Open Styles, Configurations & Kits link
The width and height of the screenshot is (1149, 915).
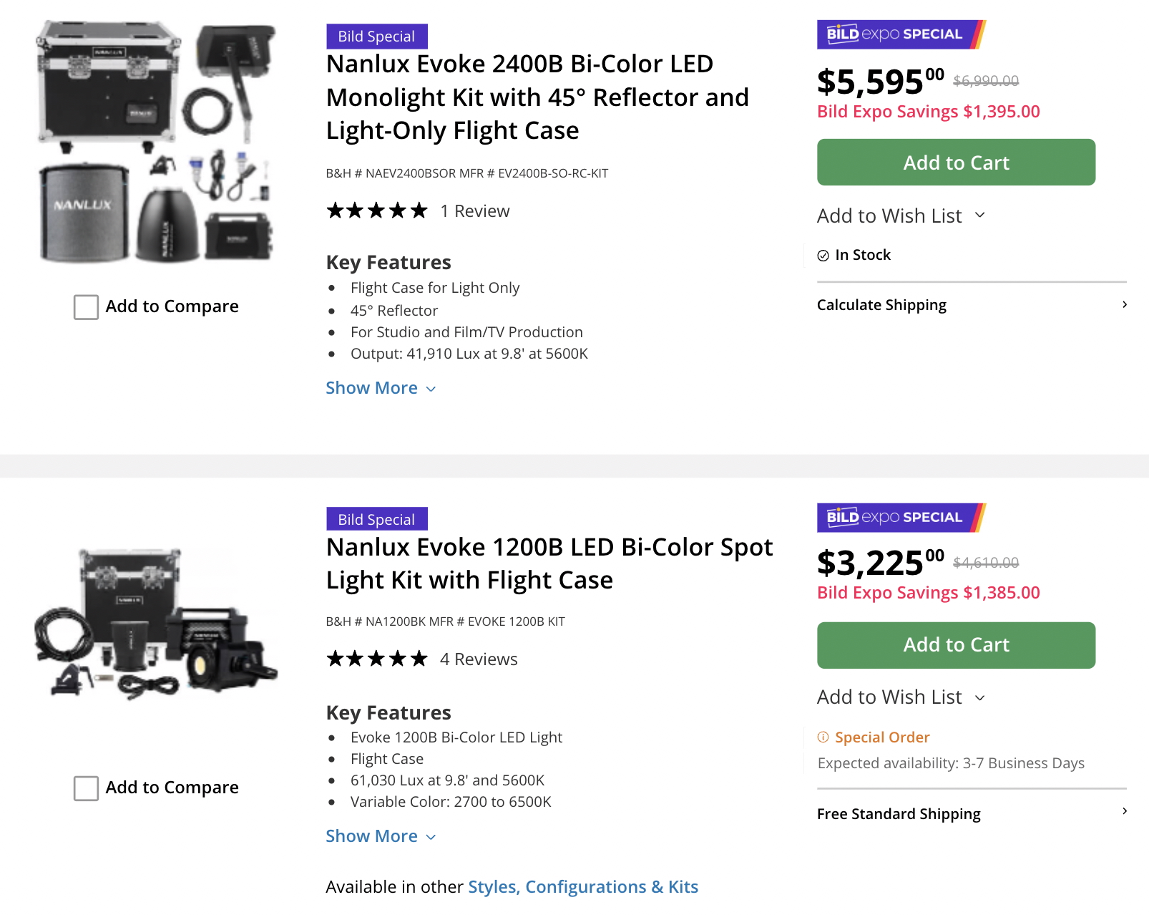[582, 887]
